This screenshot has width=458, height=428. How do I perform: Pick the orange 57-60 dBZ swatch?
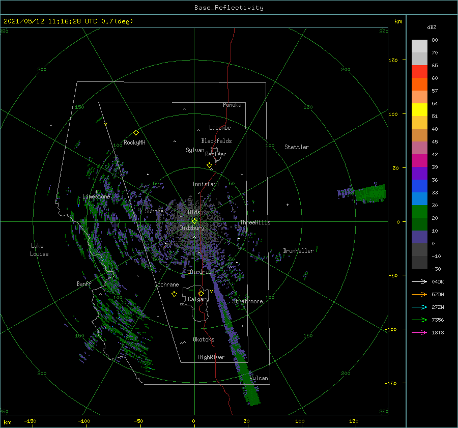coord(419,84)
